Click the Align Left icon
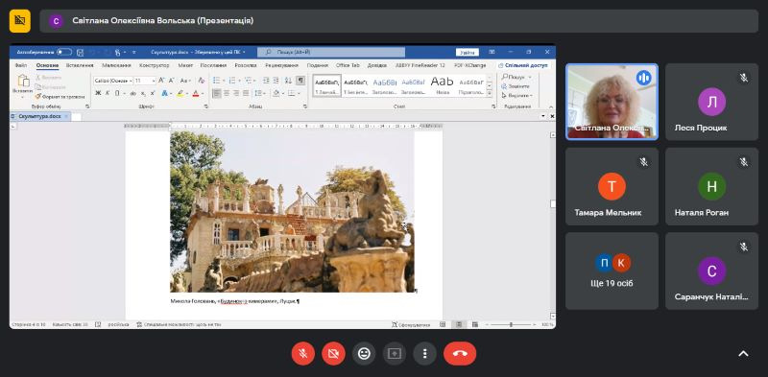Viewport: 768px width, 377px height. pos(217,93)
